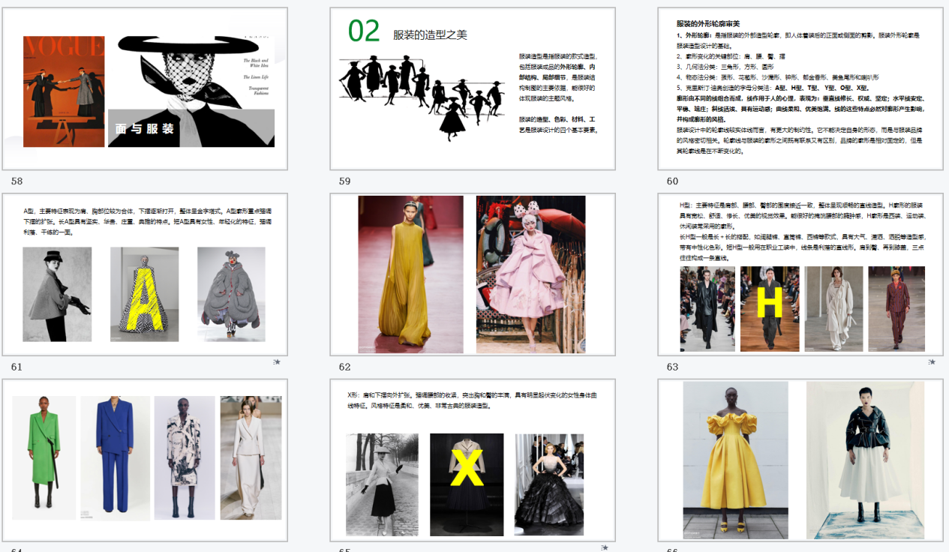Select slide 65 describing the X形 silhouette
Viewport: 949px width, 552px height.
(x=473, y=460)
